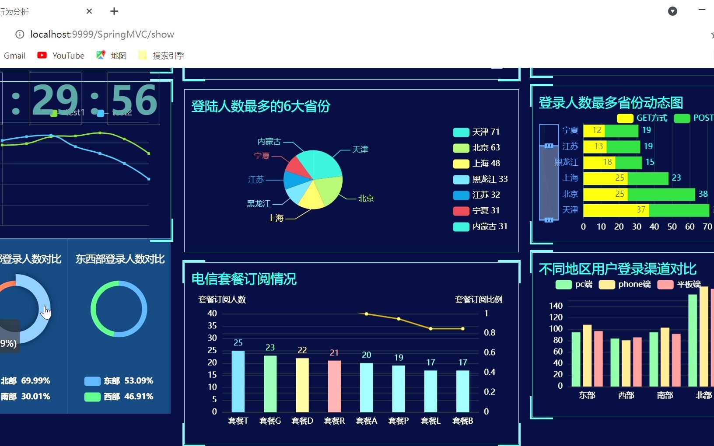Click the top handle of the vertical zoom slider
The height and width of the screenshot is (446, 714).
(x=549, y=146)
